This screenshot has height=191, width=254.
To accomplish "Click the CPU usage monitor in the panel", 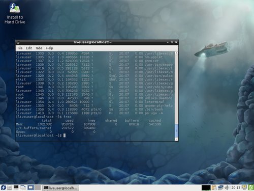I will pos(206,188).
